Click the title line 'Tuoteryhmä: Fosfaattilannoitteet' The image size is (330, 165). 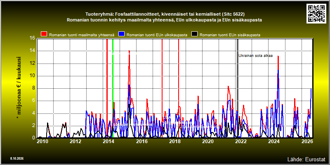(x=165, y=14)
